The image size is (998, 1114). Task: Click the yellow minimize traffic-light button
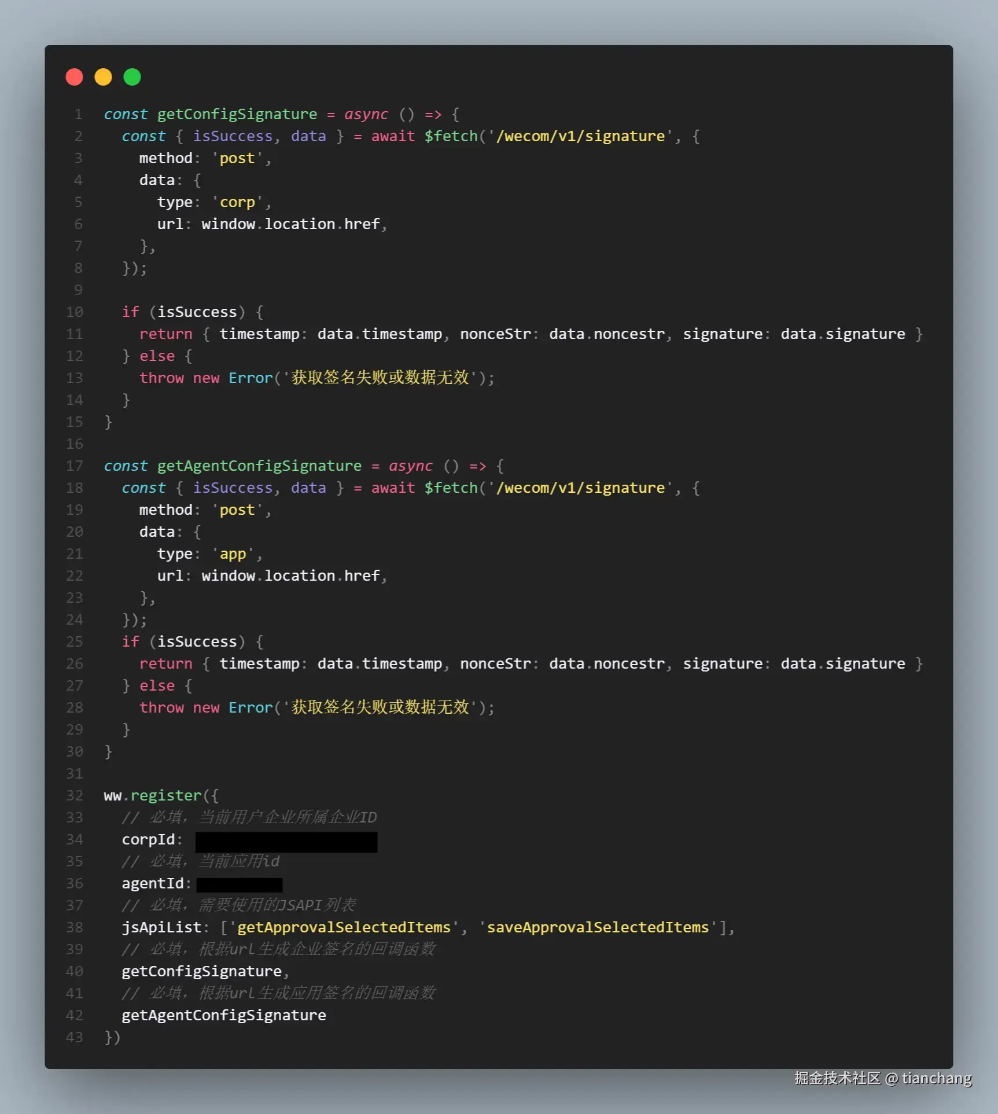(x=103, y=76)
